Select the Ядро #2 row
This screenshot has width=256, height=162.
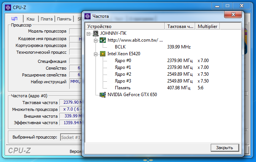click(x=123, y=74)
